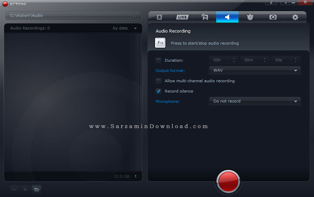Increase the hours duration stepper

click(234, 59)
